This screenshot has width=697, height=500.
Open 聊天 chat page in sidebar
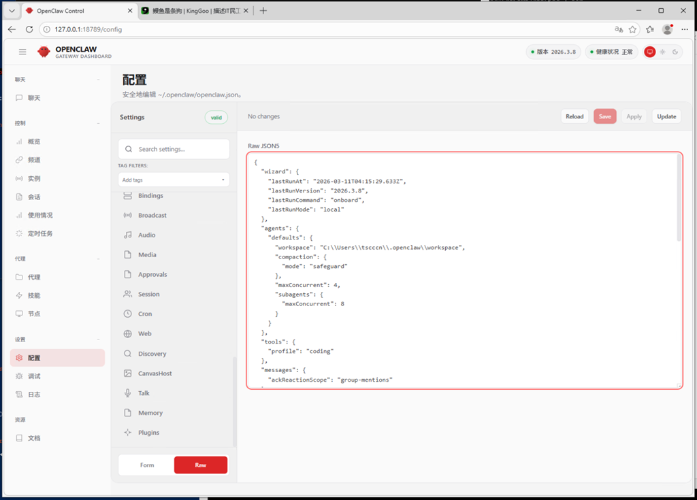click(34, 98)
